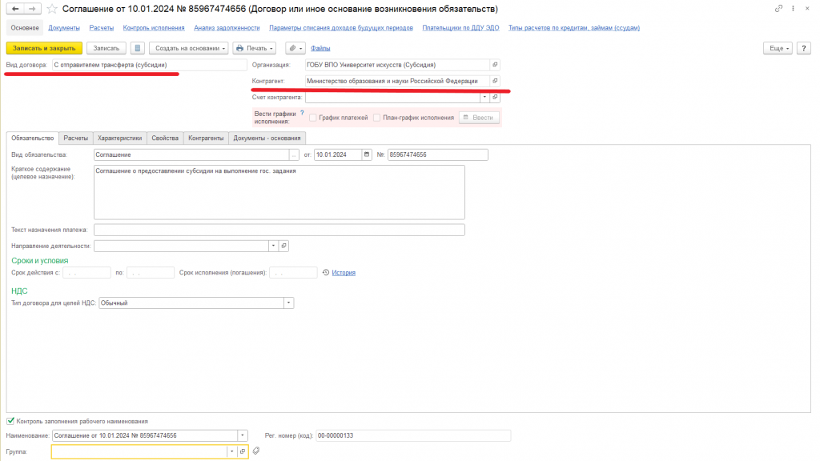Open the Документы - основания tab
Screen dimensions: 820x461
pos(267,138)
